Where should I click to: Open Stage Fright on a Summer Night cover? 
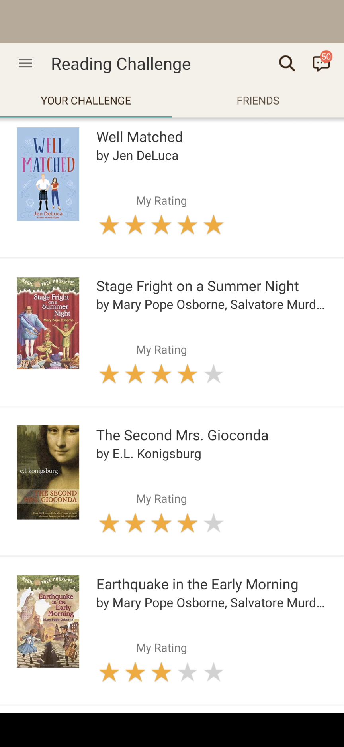pos(48,323)
